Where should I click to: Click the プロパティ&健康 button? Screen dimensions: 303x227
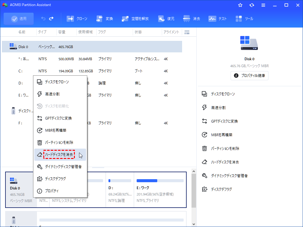[x=249, y=76]
